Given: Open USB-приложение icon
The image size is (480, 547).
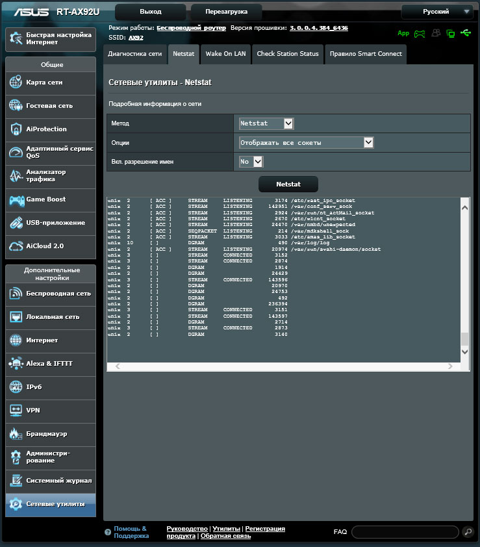Looking at the screenshot, I should [x=16, y=223].
